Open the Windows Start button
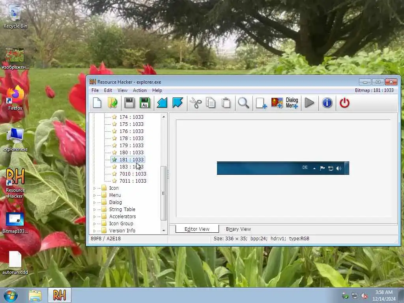 point(11,295)
